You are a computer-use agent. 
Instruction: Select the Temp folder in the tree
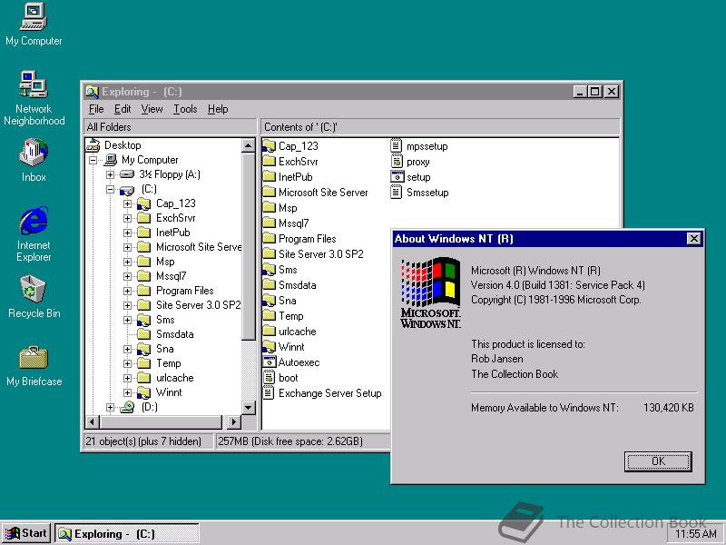(169, 363)
